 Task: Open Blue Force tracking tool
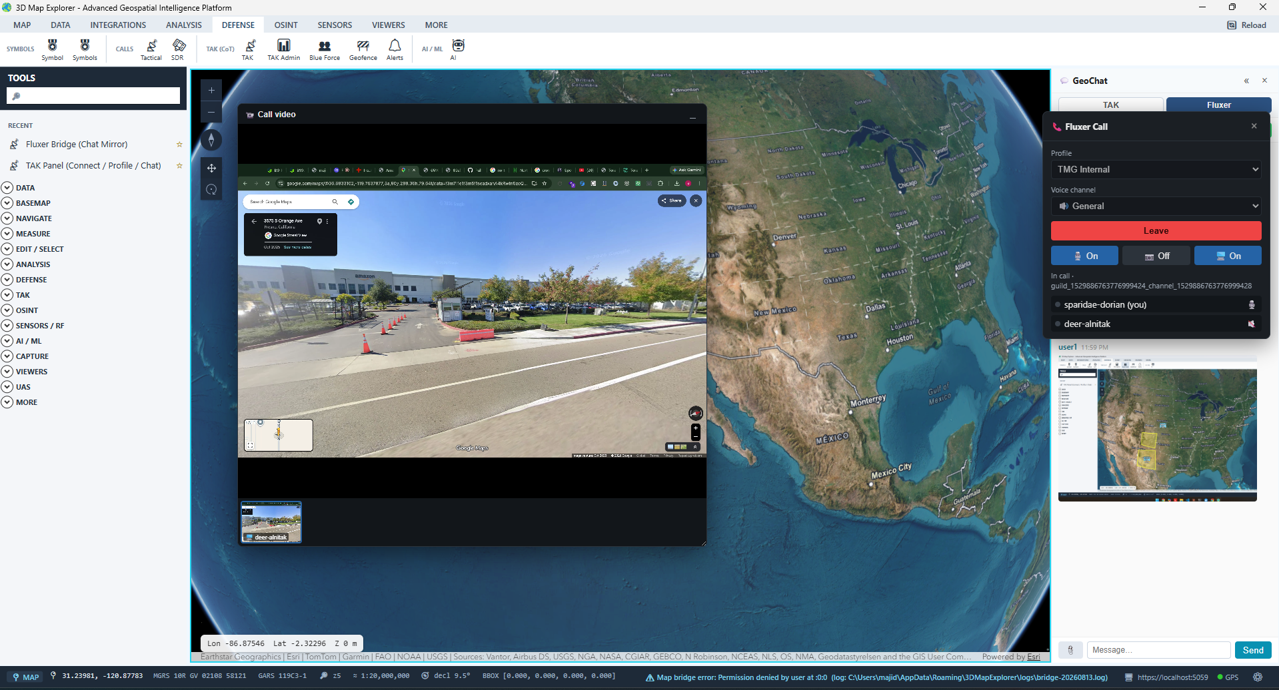(325, 49)
